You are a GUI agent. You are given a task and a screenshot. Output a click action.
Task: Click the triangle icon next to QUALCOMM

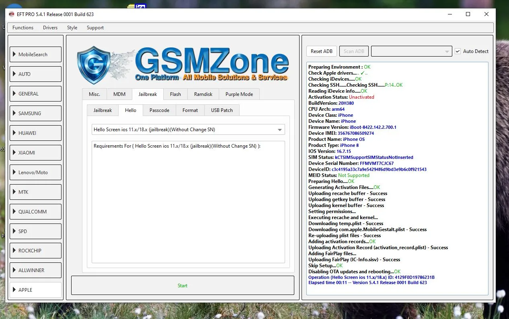click(x=14, y=211)
